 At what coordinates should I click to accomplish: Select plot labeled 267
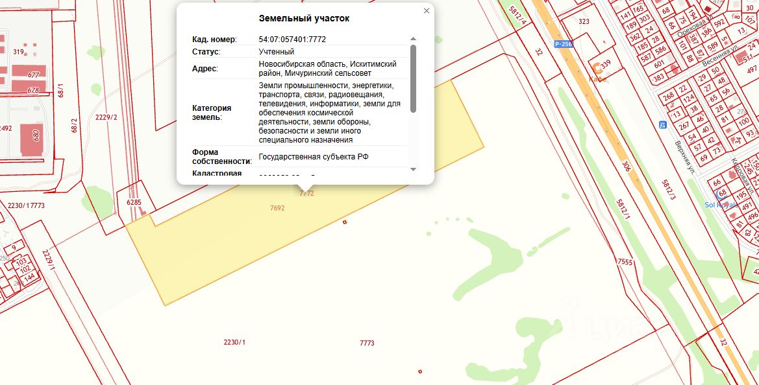tap(684, 126)
